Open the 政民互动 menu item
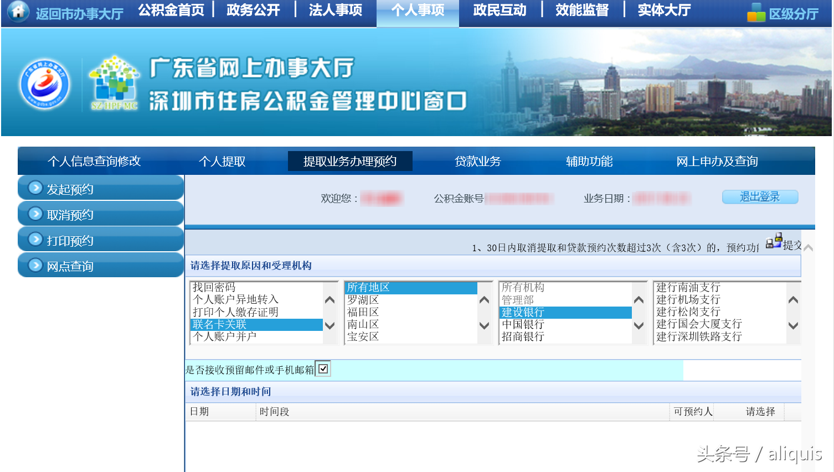The image size is (834, 472). (498, 9)
